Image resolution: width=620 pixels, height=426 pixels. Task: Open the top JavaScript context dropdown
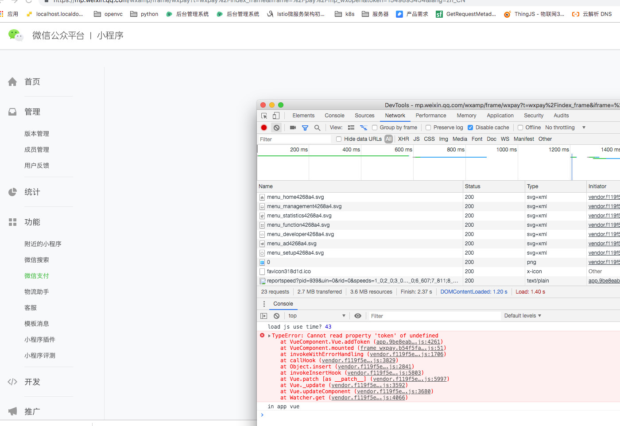point(317,316)
